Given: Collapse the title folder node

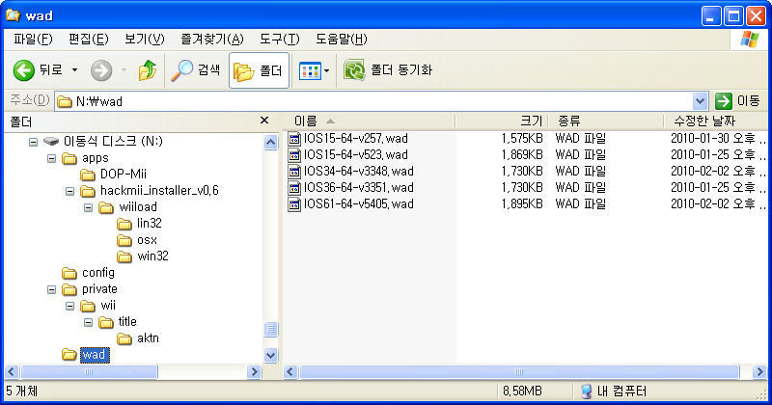Looking at the screenshot, I should (x=88, y=322).
